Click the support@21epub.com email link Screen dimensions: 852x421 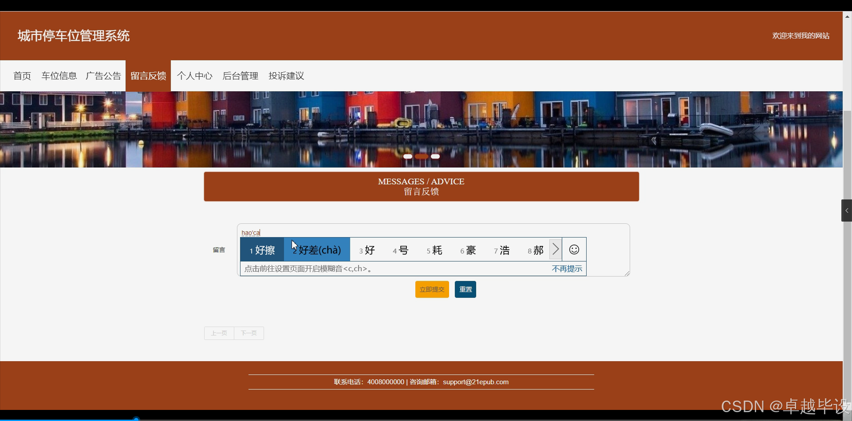point(476,382)
